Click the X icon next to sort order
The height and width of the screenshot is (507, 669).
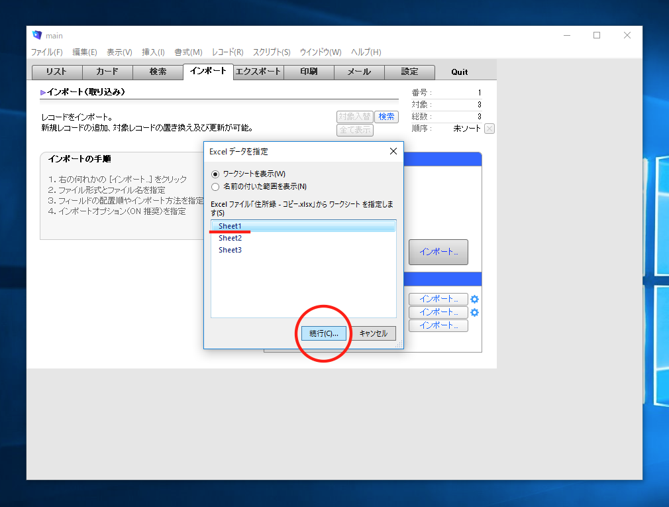click(x=489, y=129)
